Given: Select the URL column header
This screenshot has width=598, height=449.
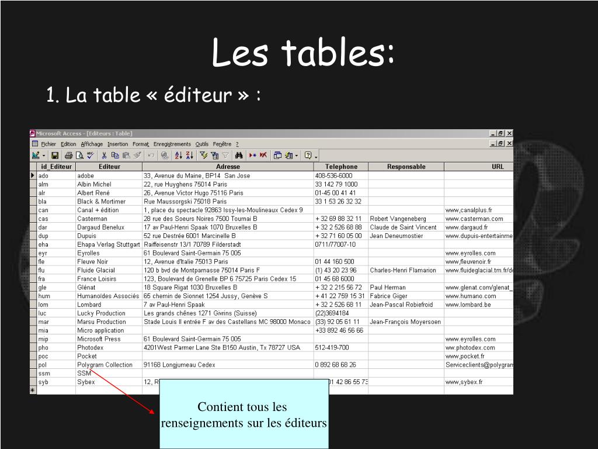Looking at the screenshot, I should 479,167.
